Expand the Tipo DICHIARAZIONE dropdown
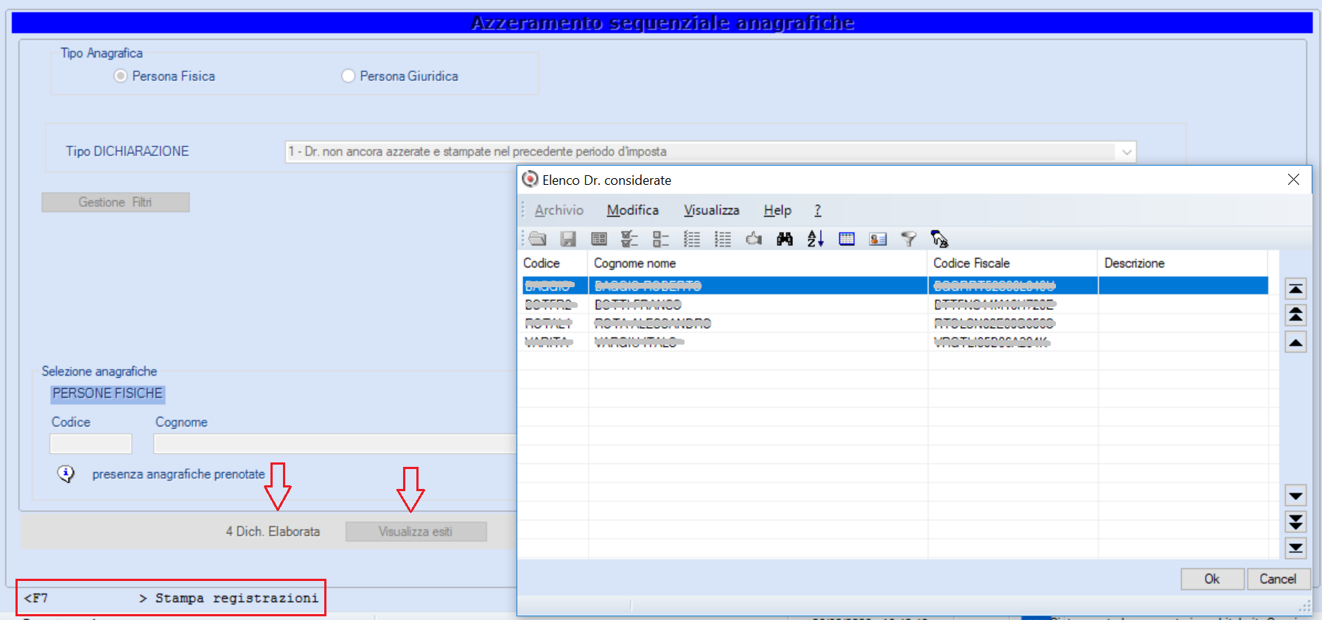The image size is (1322, 620). pyautogui.click(x=1127, y=152)
